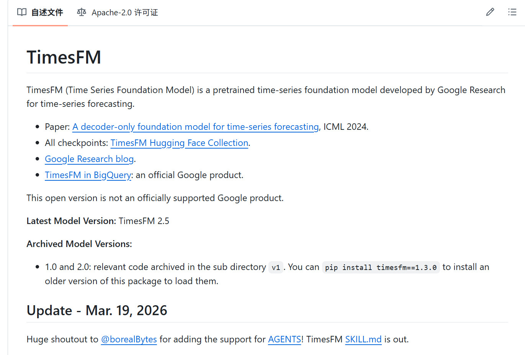
Task: Switch to the 自述文件 tab label
Action: 47,13
